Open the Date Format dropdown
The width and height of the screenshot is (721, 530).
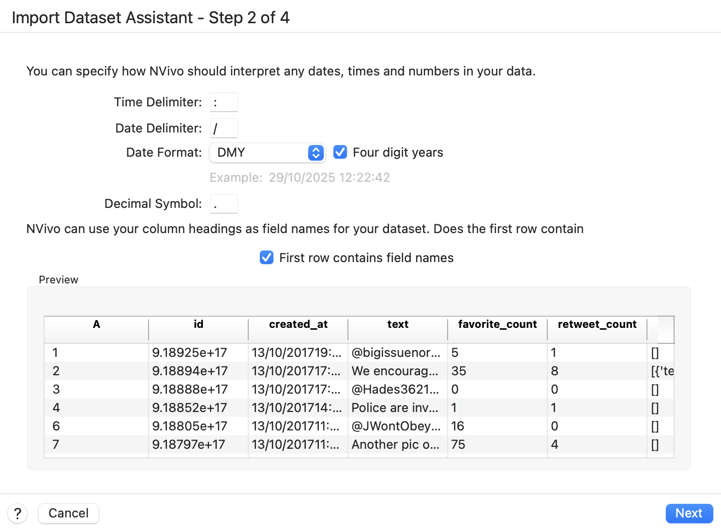point(261,153)
